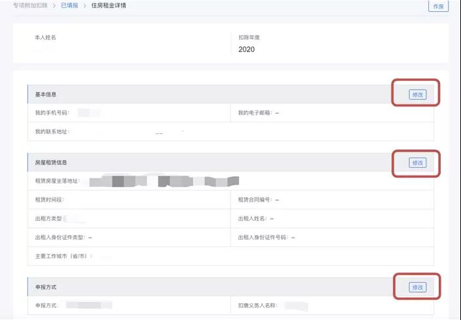The image size is (461, 320).
Task: Select the 基本信息 section header
Action: pyautogui.click(x=46, y=95)
